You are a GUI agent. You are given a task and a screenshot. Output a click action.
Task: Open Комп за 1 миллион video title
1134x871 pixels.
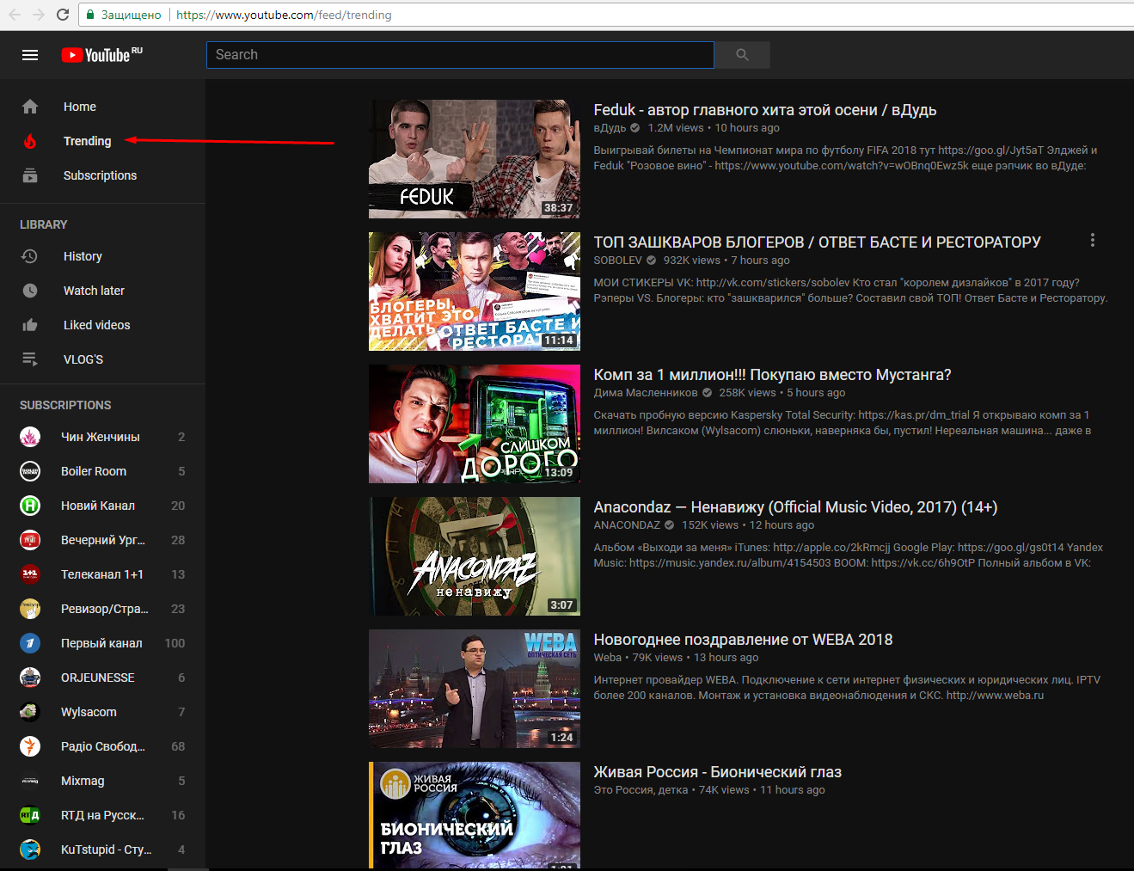pos(772,375)
